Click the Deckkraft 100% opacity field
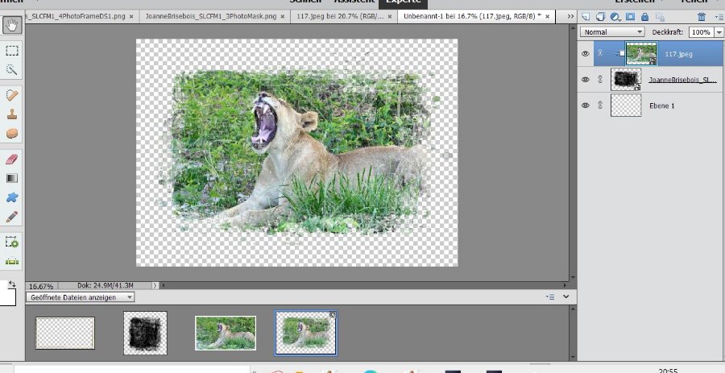This screenshot has width=725, height=373. pos(700,31)
